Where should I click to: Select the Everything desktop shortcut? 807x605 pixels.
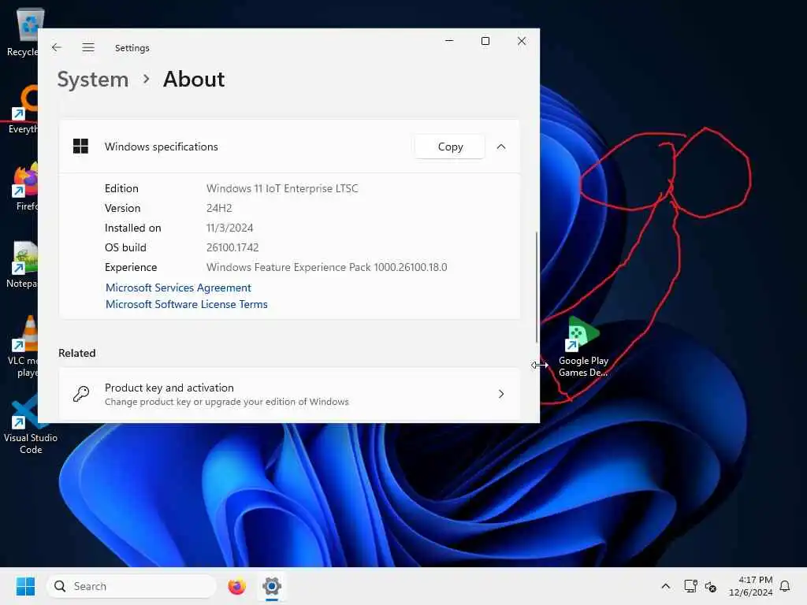click(x=23, y=109)
